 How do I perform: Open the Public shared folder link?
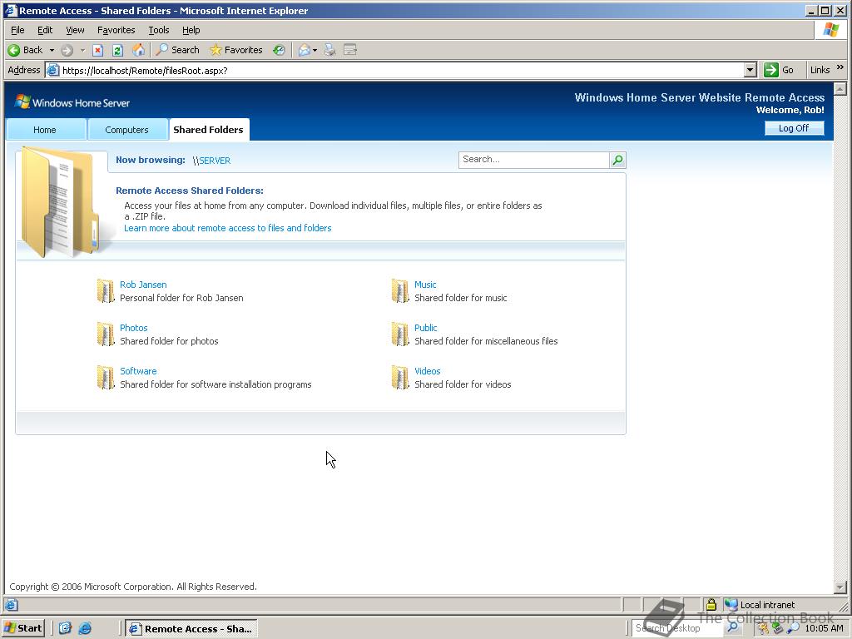pyautogui.click(x=425, y=328)
